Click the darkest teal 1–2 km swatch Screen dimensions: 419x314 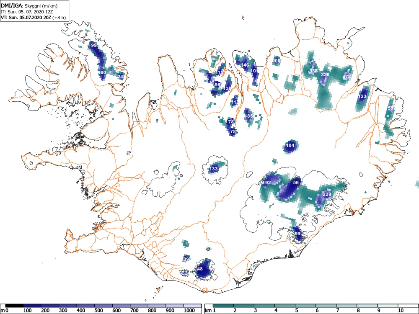click(x=223, y=306)
